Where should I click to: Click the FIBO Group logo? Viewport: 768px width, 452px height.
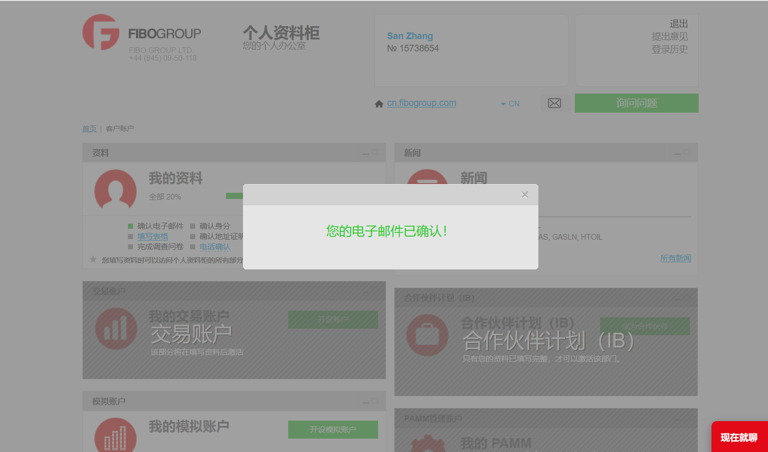pyautogui.click(x=101, y=32)
